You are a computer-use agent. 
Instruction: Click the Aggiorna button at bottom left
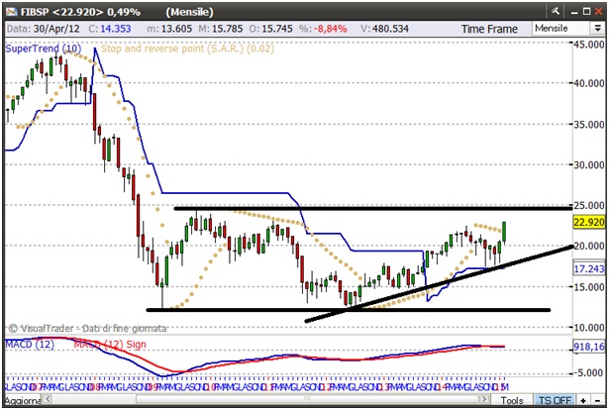22,401
